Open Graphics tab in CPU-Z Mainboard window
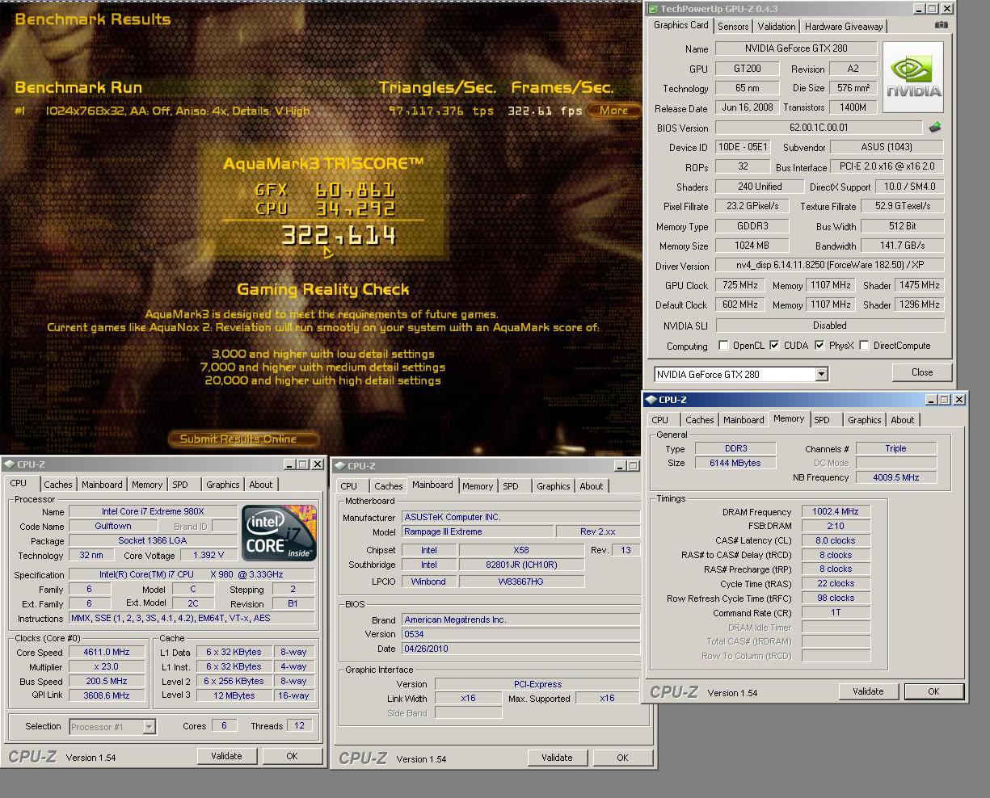This screenshot has height=798, width=990. (554, 486)
